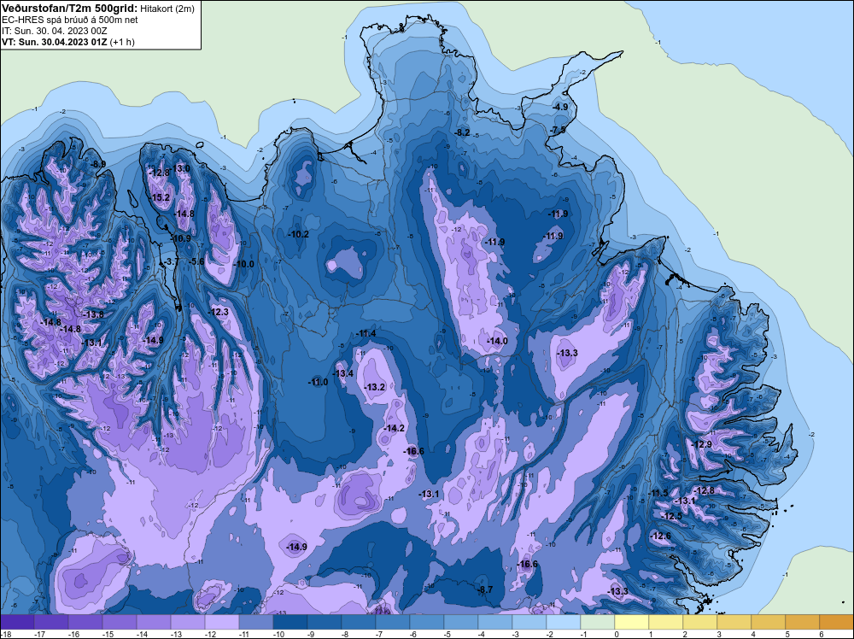Click the darkest purple swatch starting the legend

pos(17,622)
